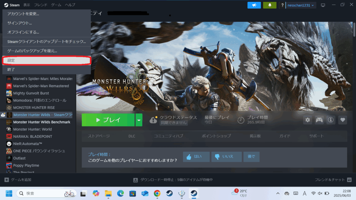Click the Monster Hunter Wilds hero banner

tap(214, 66)
